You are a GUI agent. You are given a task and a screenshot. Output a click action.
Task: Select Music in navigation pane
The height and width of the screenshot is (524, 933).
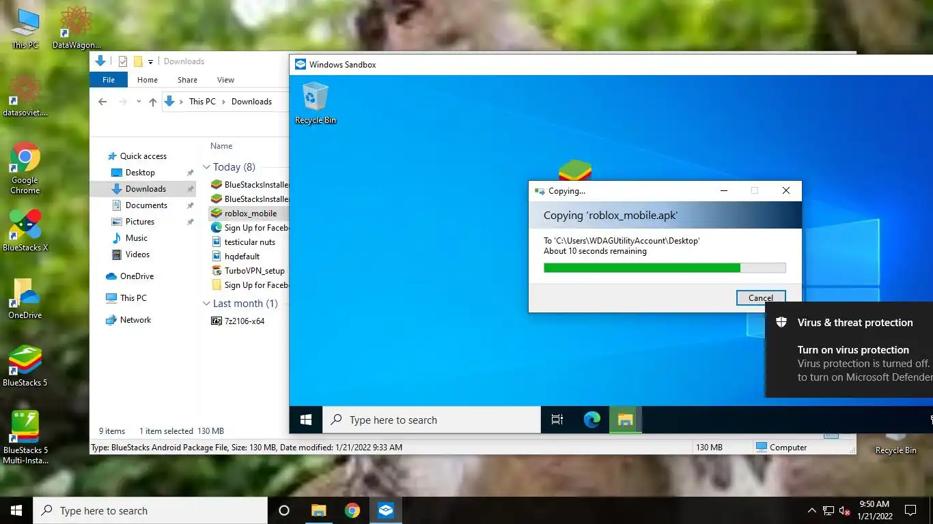pos(136,238)
